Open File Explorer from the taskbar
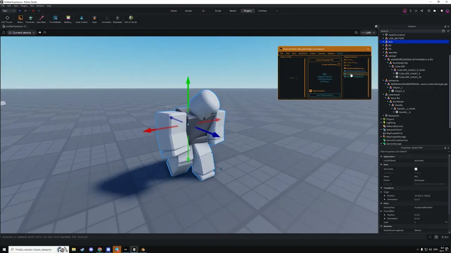Viewport: 451px width, 253px height. 74,249
